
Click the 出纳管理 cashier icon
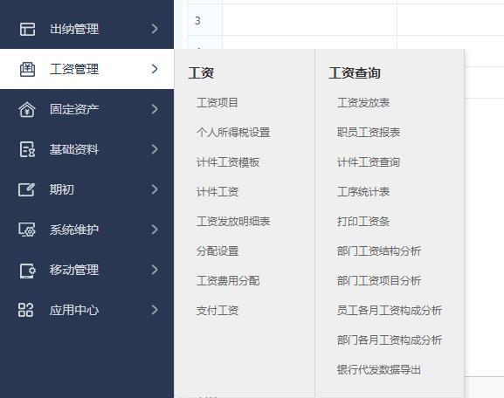[x=27, y=29]
